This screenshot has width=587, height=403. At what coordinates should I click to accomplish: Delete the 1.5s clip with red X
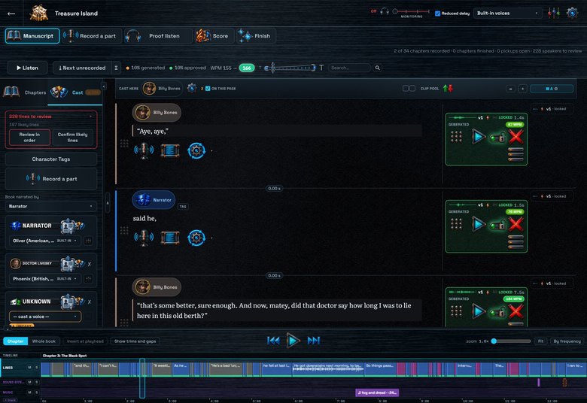516,225
